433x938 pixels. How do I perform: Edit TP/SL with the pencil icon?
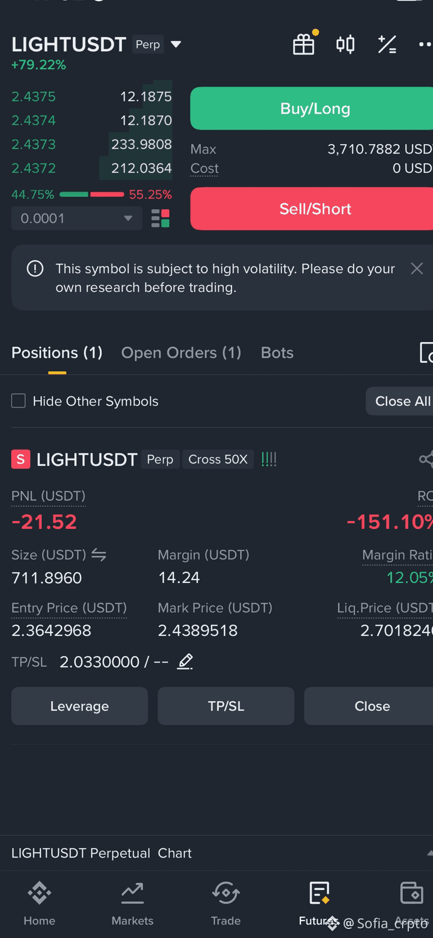pyautogui.click(x=185, y=662)
